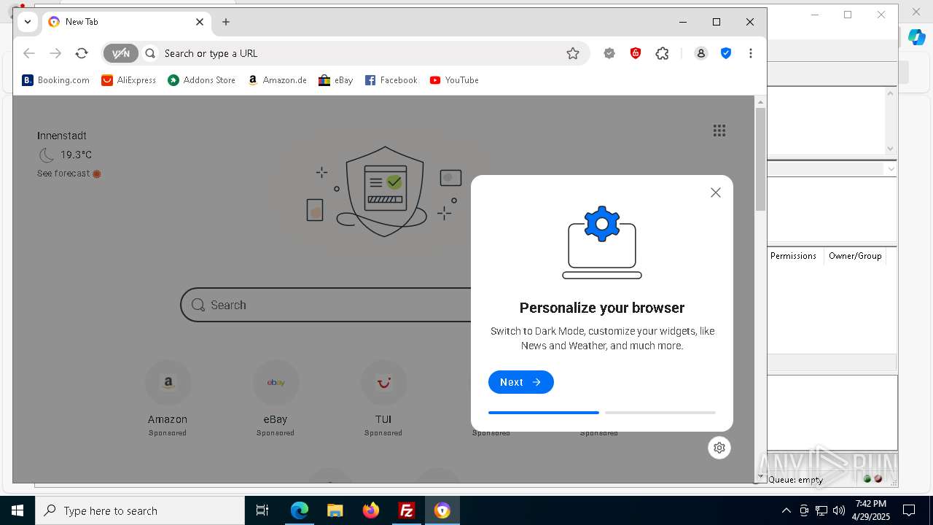The height and width of the screenshot is (525, 933).
Task: Click the gray badge icon beside bookmark star
Action: (x=609, y=53)
